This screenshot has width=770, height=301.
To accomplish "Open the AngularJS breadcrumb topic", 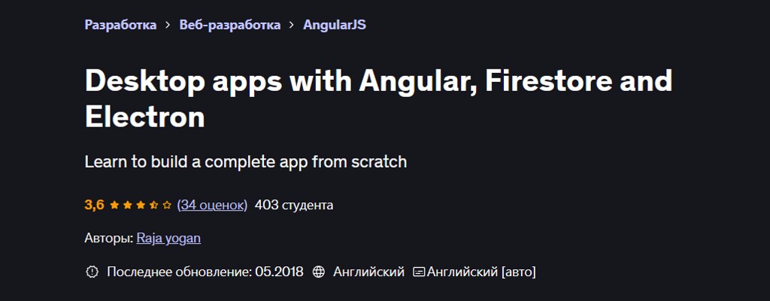I will 335,25.
